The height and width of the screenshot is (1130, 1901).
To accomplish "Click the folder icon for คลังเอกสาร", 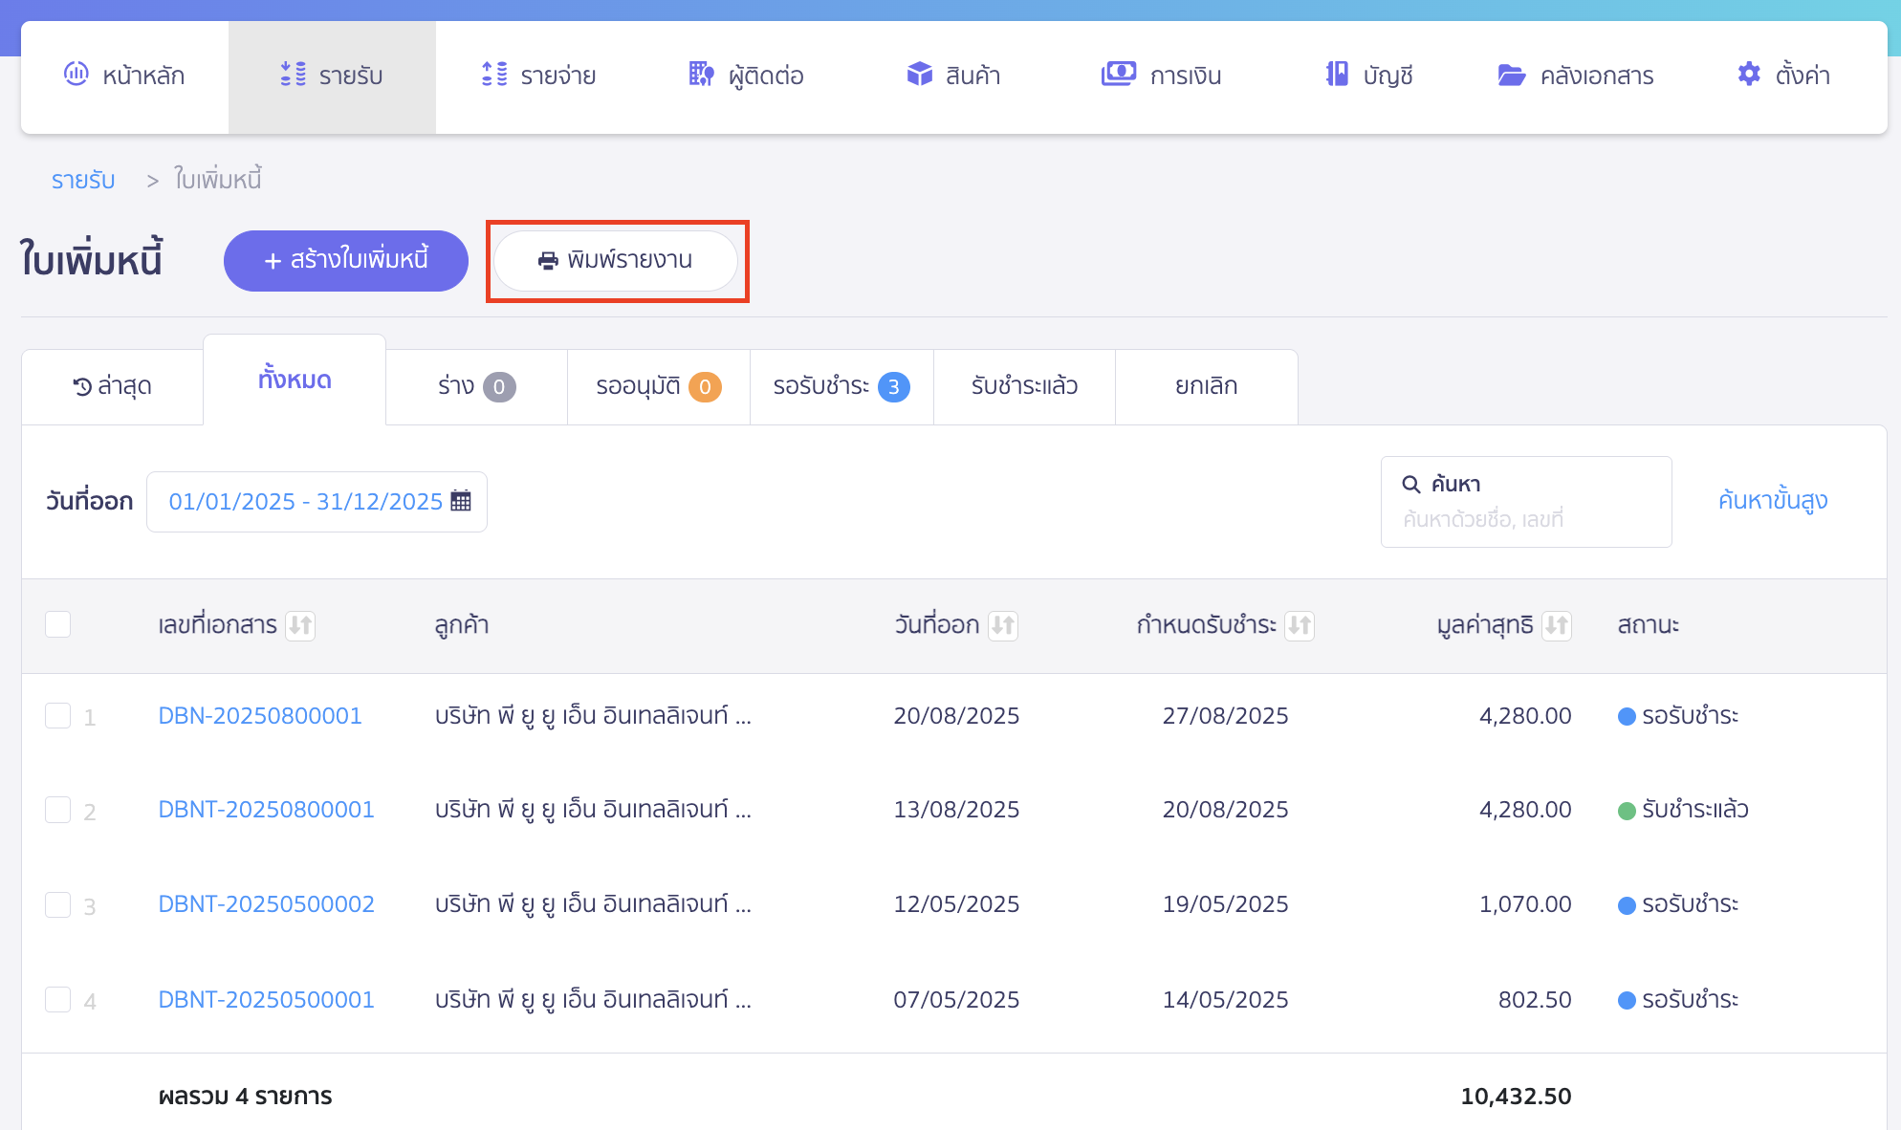I will [x=1511, y=75].
